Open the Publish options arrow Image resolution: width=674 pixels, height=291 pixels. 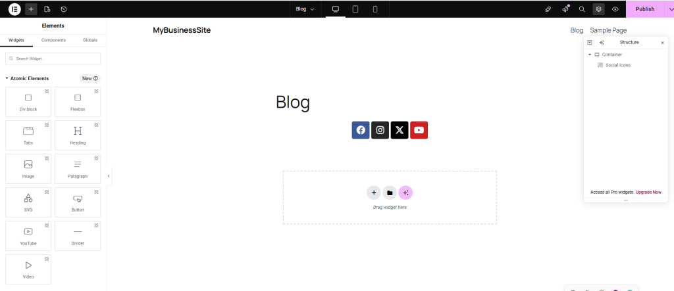[669, 9]
